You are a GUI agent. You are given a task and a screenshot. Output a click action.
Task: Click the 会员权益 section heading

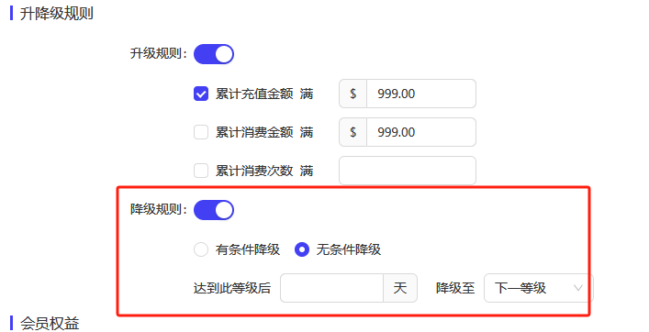[x=50, y=324]
